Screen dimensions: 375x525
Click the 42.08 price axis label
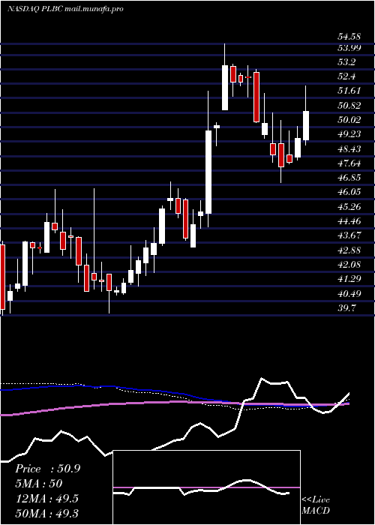tap(349, 265)
